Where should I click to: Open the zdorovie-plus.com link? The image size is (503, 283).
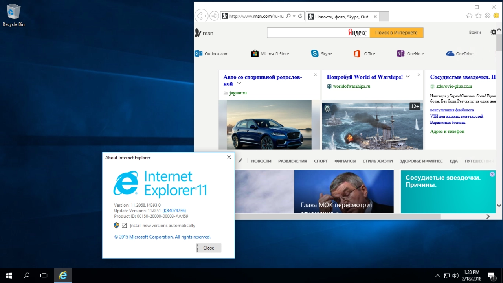(x=454, y=86)
